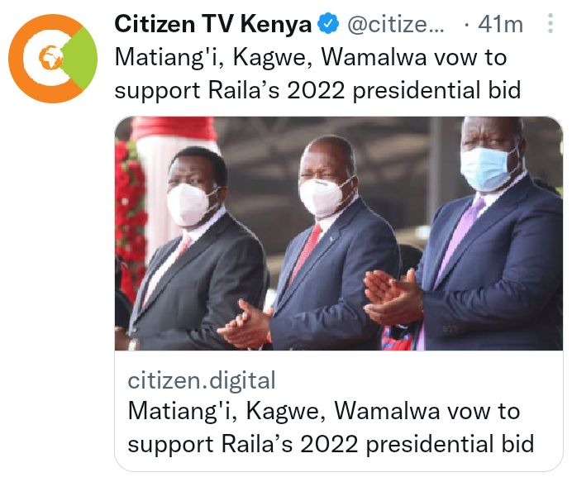Open the card headline beginning Matiang'i, Kagwe
Screen dimensions: 572x482
pyautogui.click(x=324, y=411)
